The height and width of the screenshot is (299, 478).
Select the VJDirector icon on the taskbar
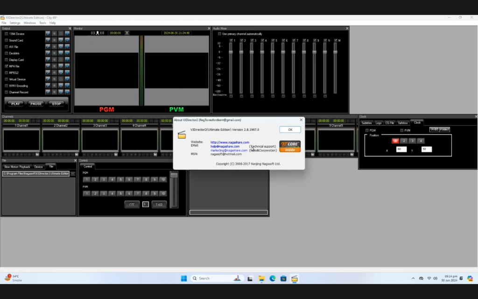(x=295, y=278)
